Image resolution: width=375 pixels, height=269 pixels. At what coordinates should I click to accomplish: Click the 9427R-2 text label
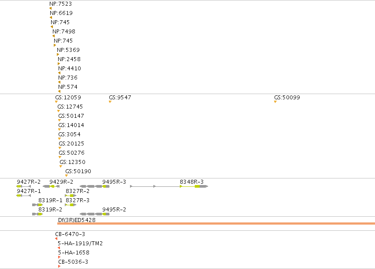tap(29, 182)
